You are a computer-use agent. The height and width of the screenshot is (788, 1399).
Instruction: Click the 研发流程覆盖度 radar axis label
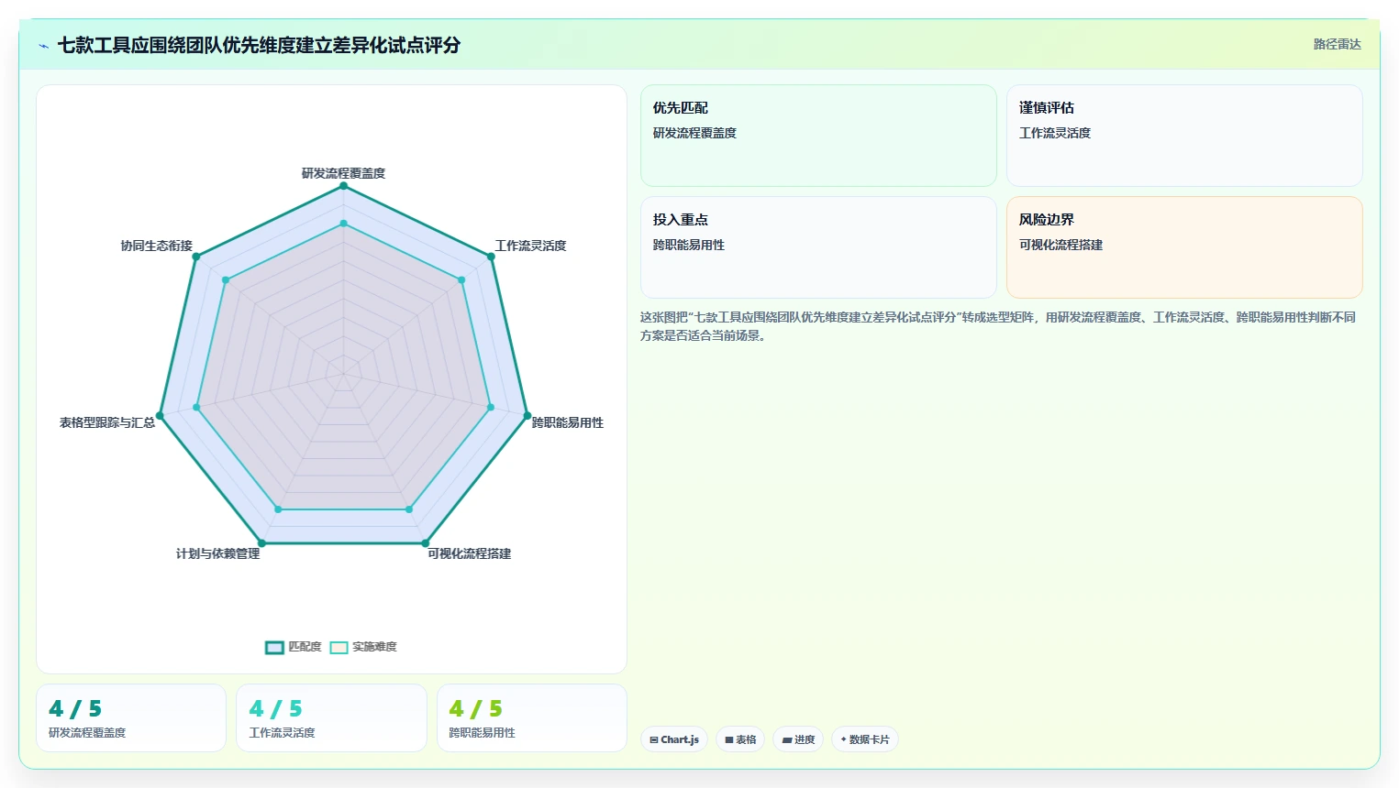[x=343, y=173]
